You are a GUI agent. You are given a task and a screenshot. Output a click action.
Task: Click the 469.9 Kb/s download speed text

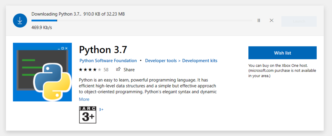[x=42, y=28]
